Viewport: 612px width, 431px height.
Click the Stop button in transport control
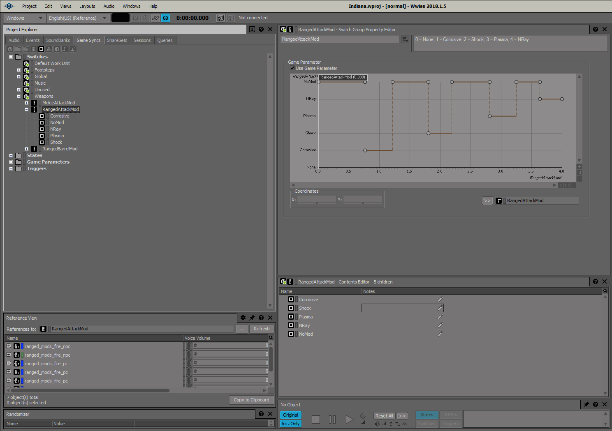[x=316, y=419]
